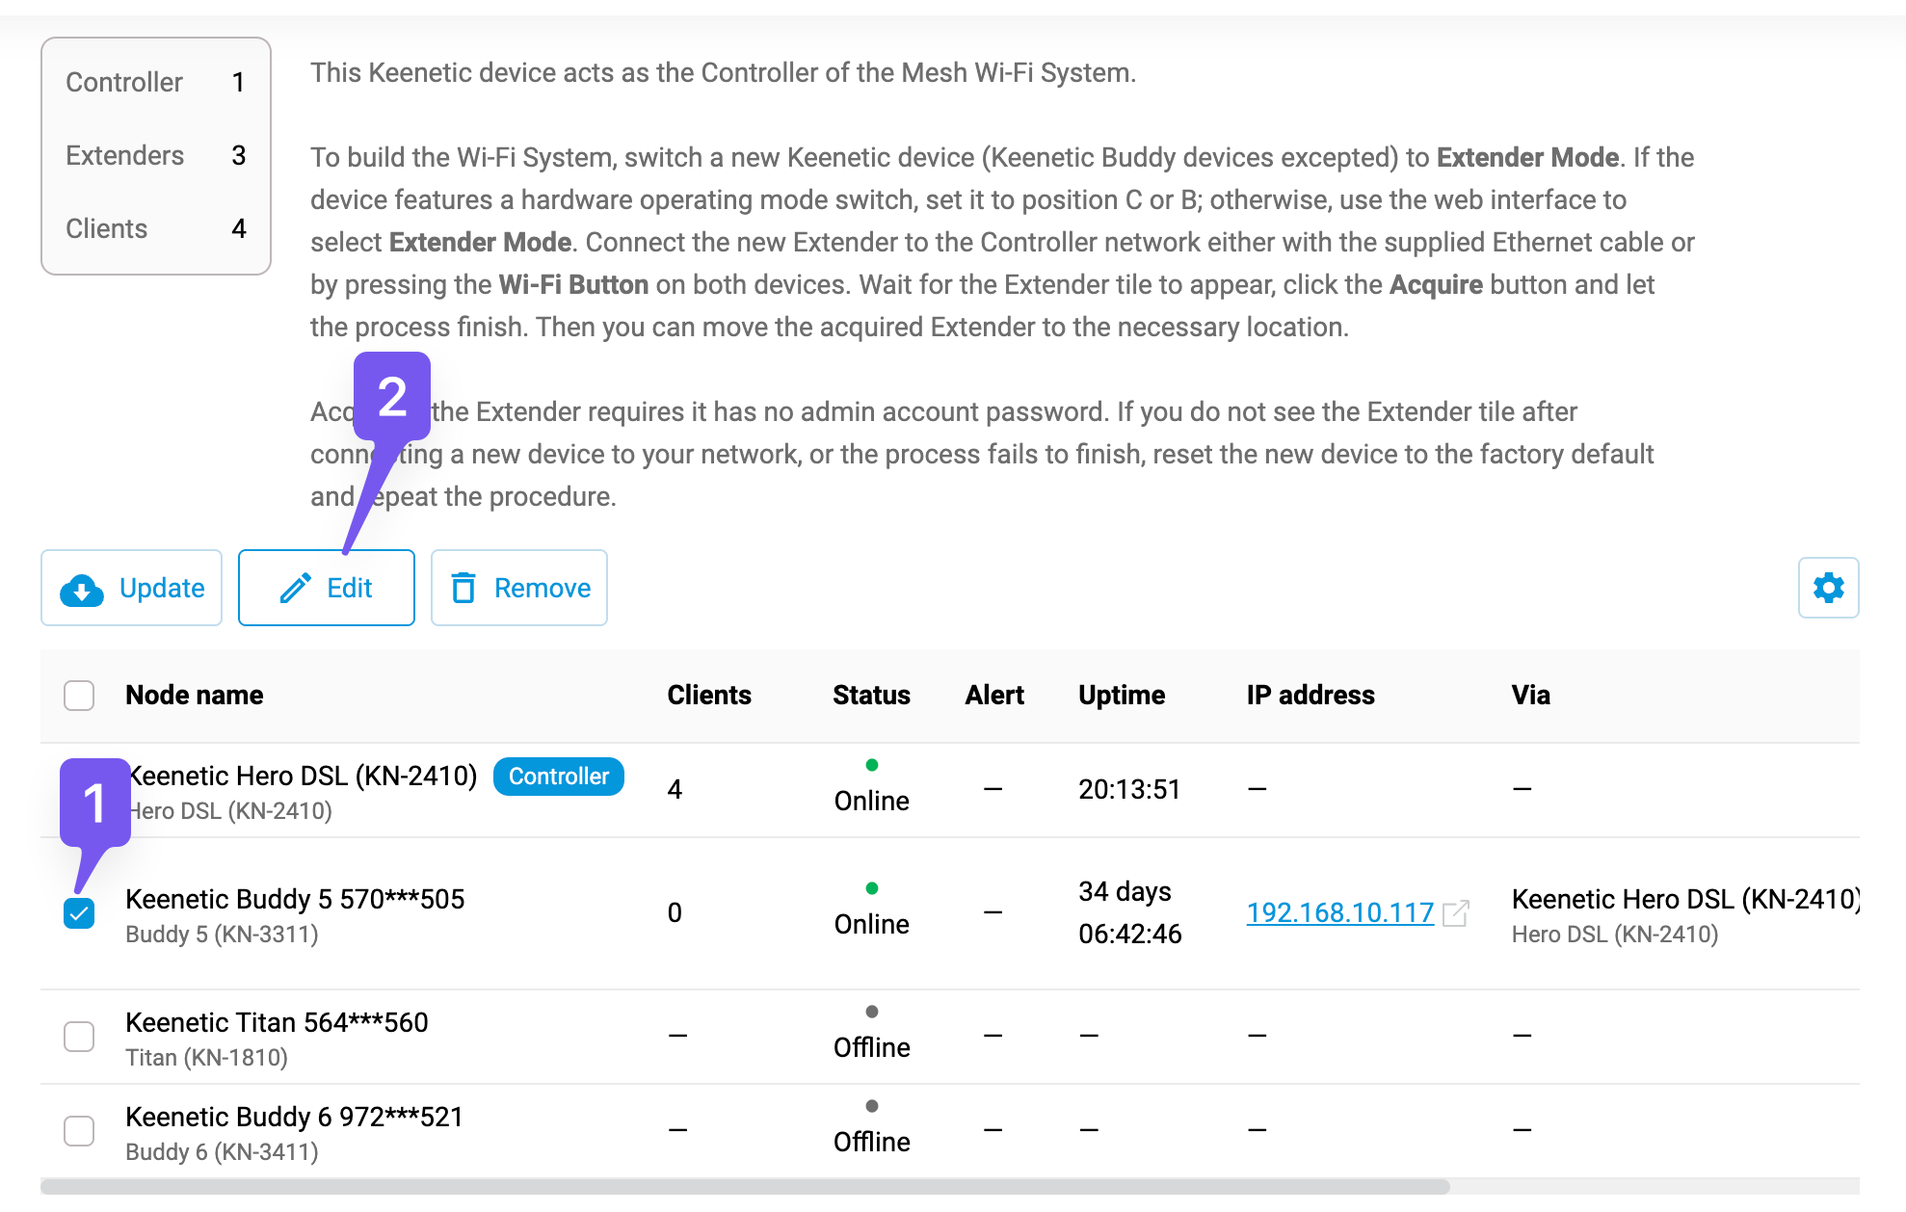The width and height of the screenshot is (1906, 1212).
Task: Open table settings with gear icon
Action: (x=1828, y=588)
